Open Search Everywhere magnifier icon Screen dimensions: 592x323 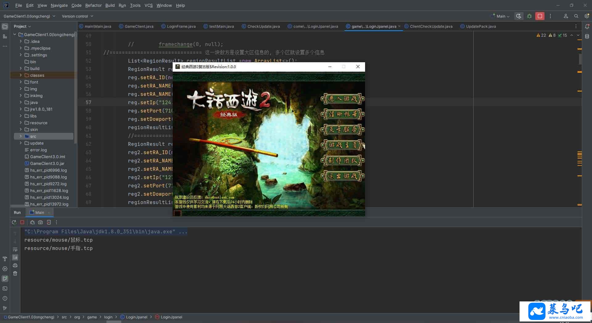point(576,16)
